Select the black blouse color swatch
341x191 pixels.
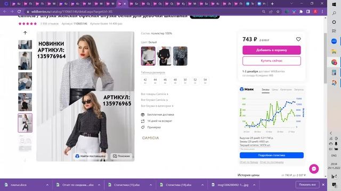tap(164, 56)
